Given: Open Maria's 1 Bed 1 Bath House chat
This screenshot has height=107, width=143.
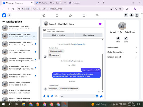Looking at the screenshot, I should 19,28.
